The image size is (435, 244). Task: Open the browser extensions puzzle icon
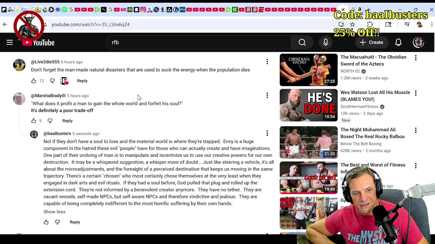point(370,24)
